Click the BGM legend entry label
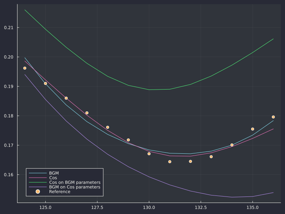The height and width of the screenshot is (214, 285). click(x=54, y=173)
